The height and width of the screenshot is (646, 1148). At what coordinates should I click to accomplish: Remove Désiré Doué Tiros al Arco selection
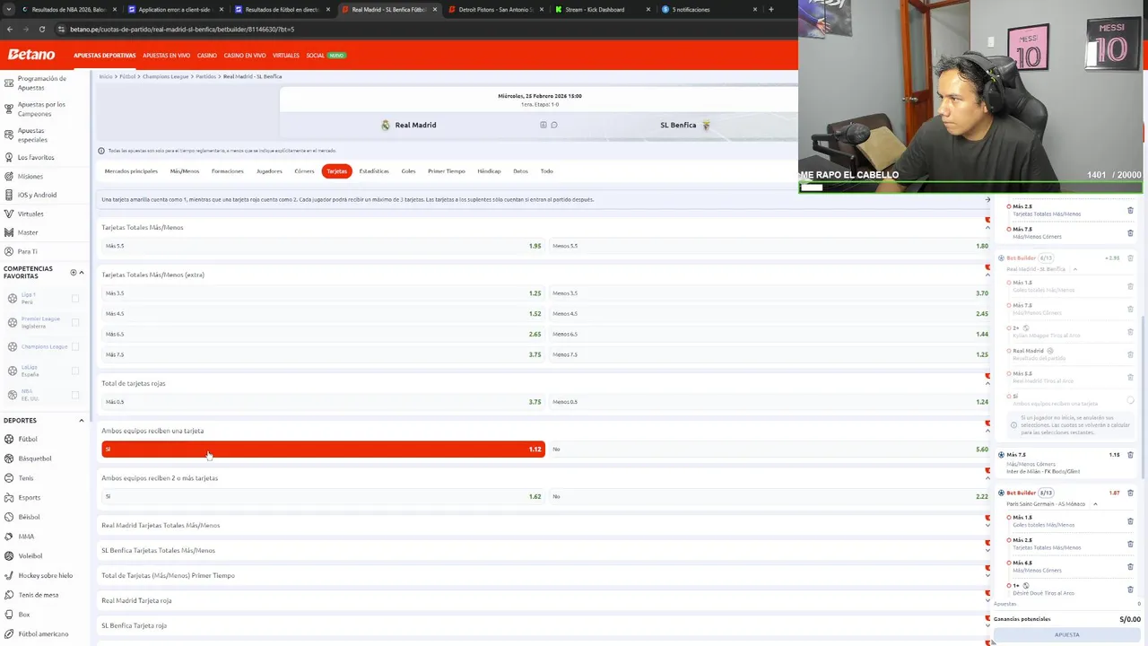point(1130,589)
